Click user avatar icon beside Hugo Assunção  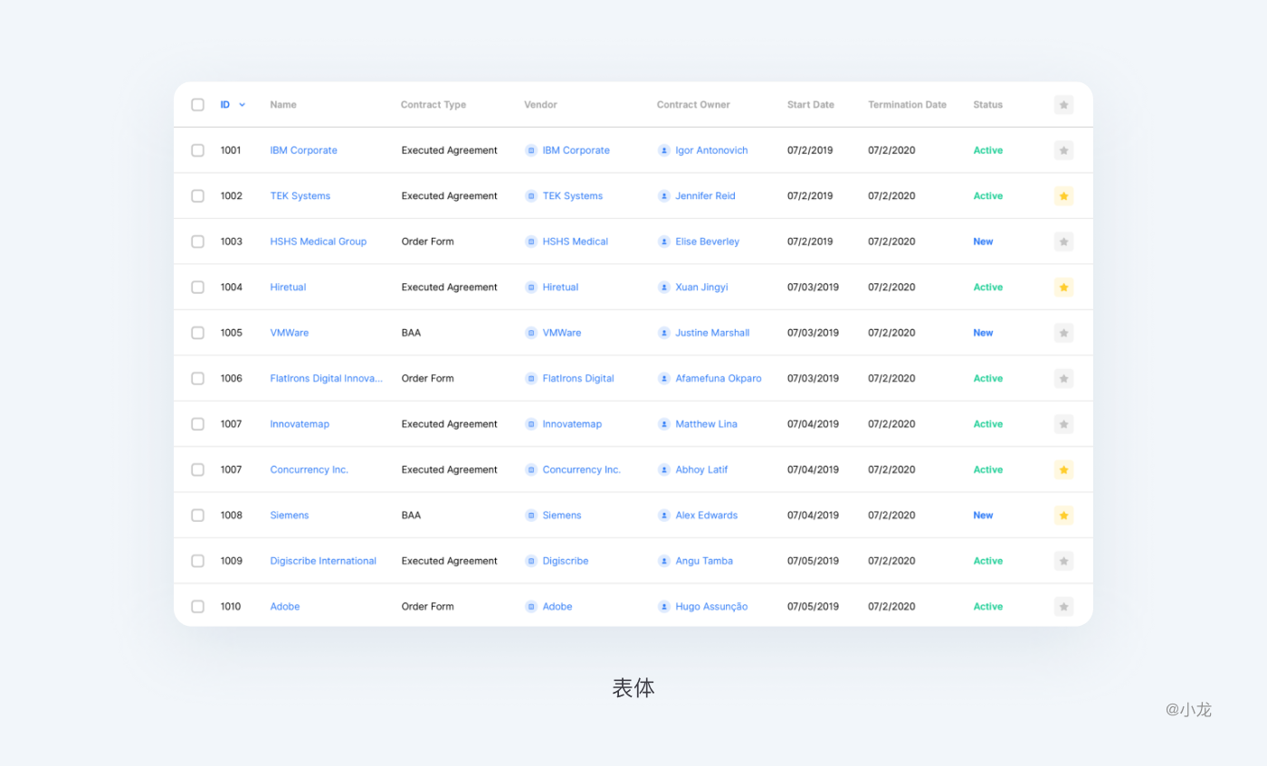664,607
